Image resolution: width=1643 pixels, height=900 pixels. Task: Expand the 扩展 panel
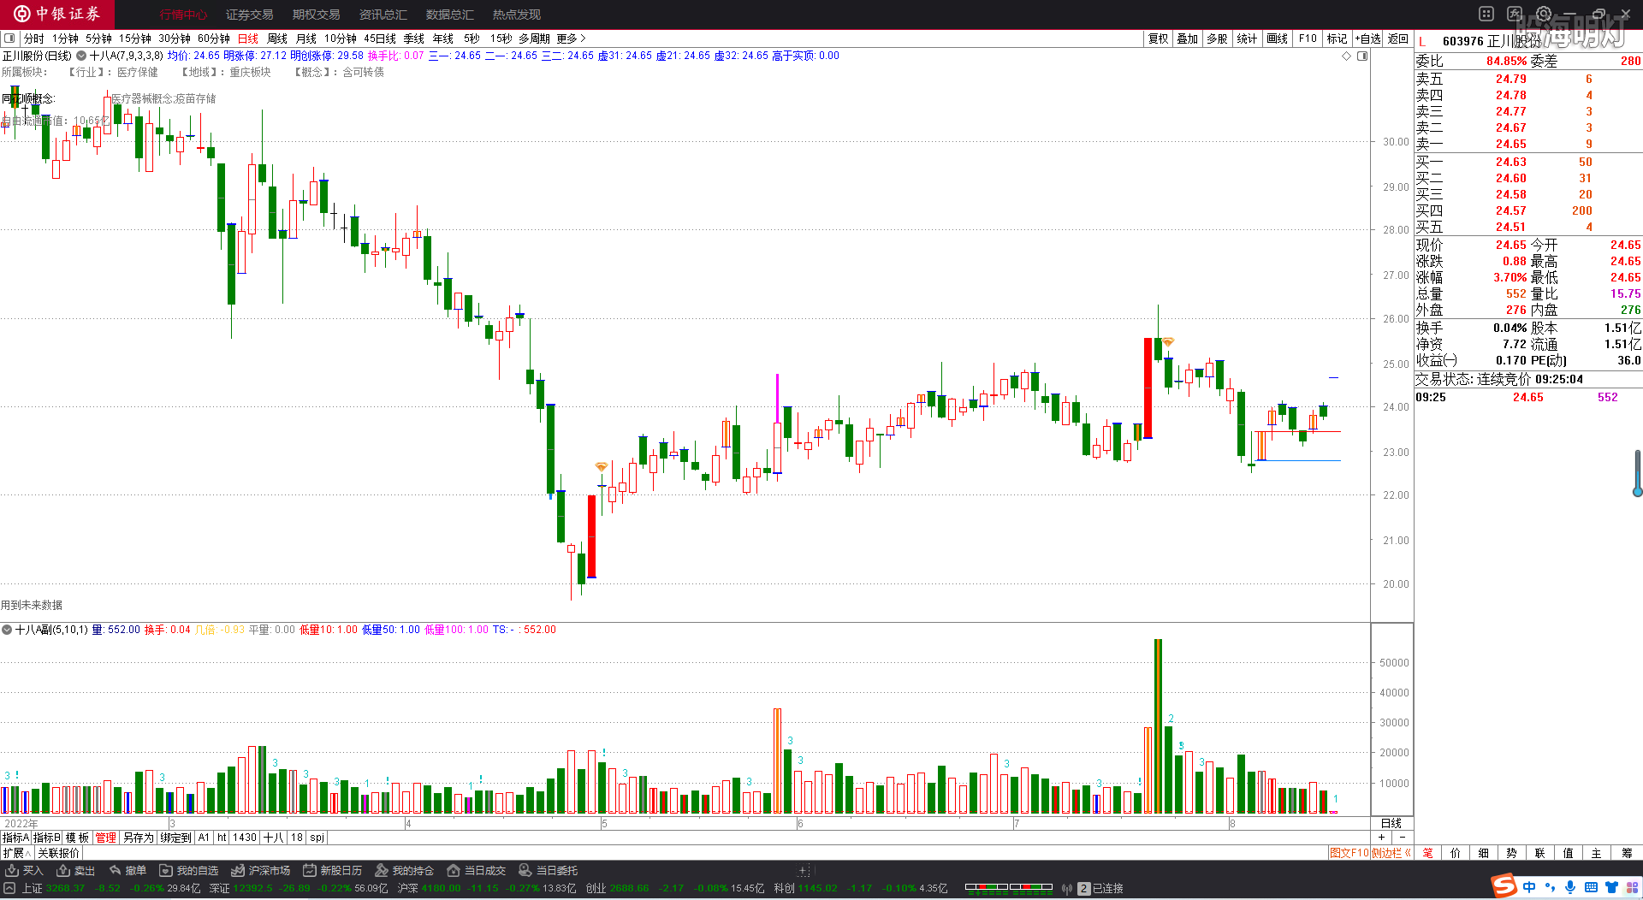16,853
